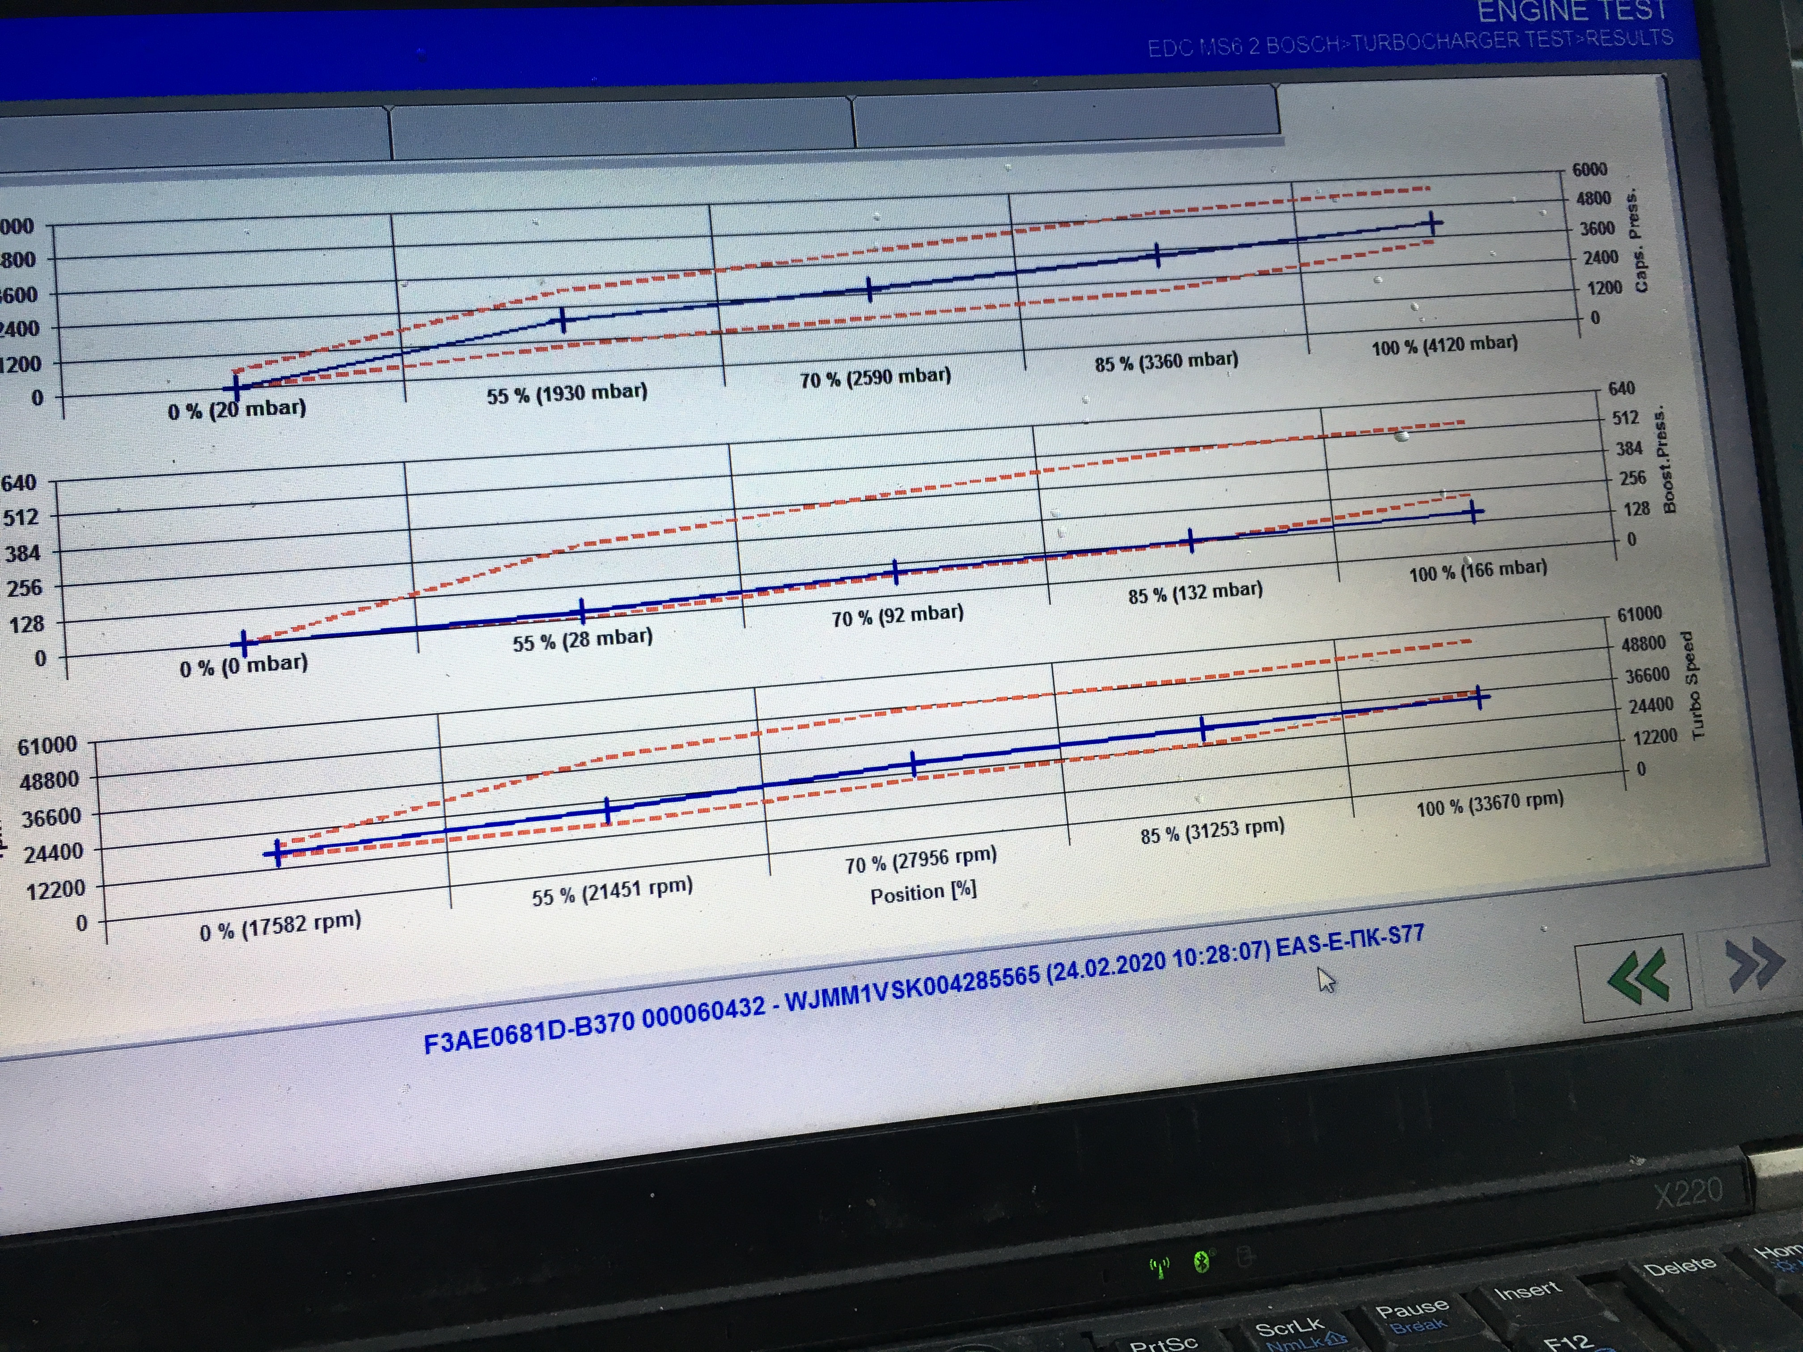
Task: Click the middle blank tab above charts
Action: tap(621, 129)
